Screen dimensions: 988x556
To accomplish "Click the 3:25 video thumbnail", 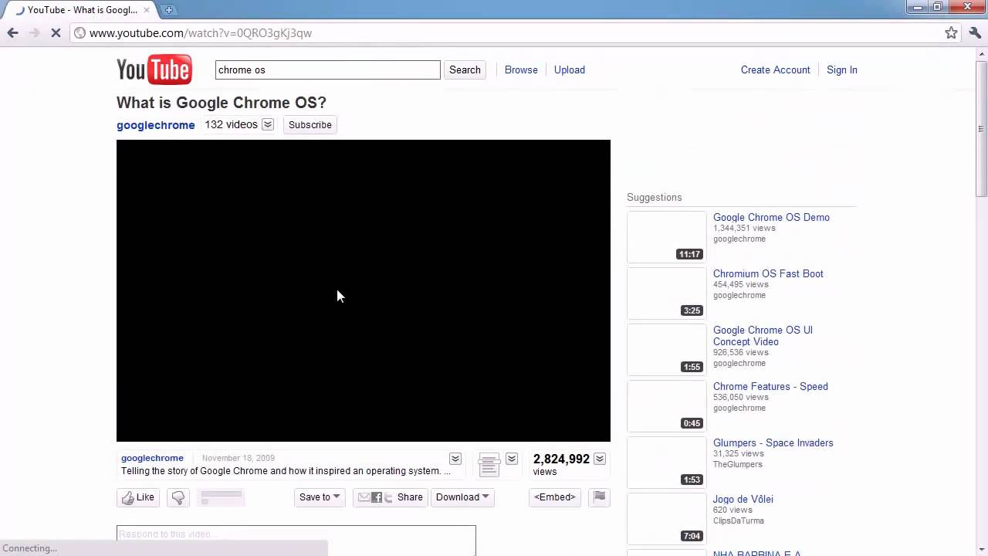I will click(666, 293).
